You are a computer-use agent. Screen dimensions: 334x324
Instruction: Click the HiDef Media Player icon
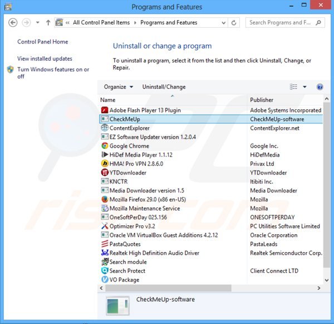tap(105, 154)
